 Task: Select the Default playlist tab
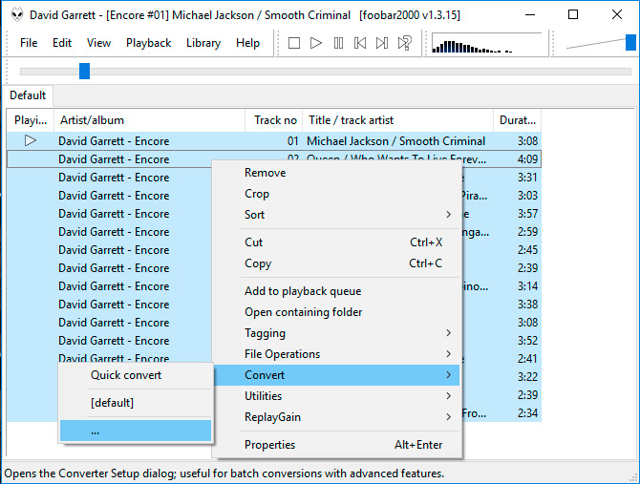pos(28,95)
